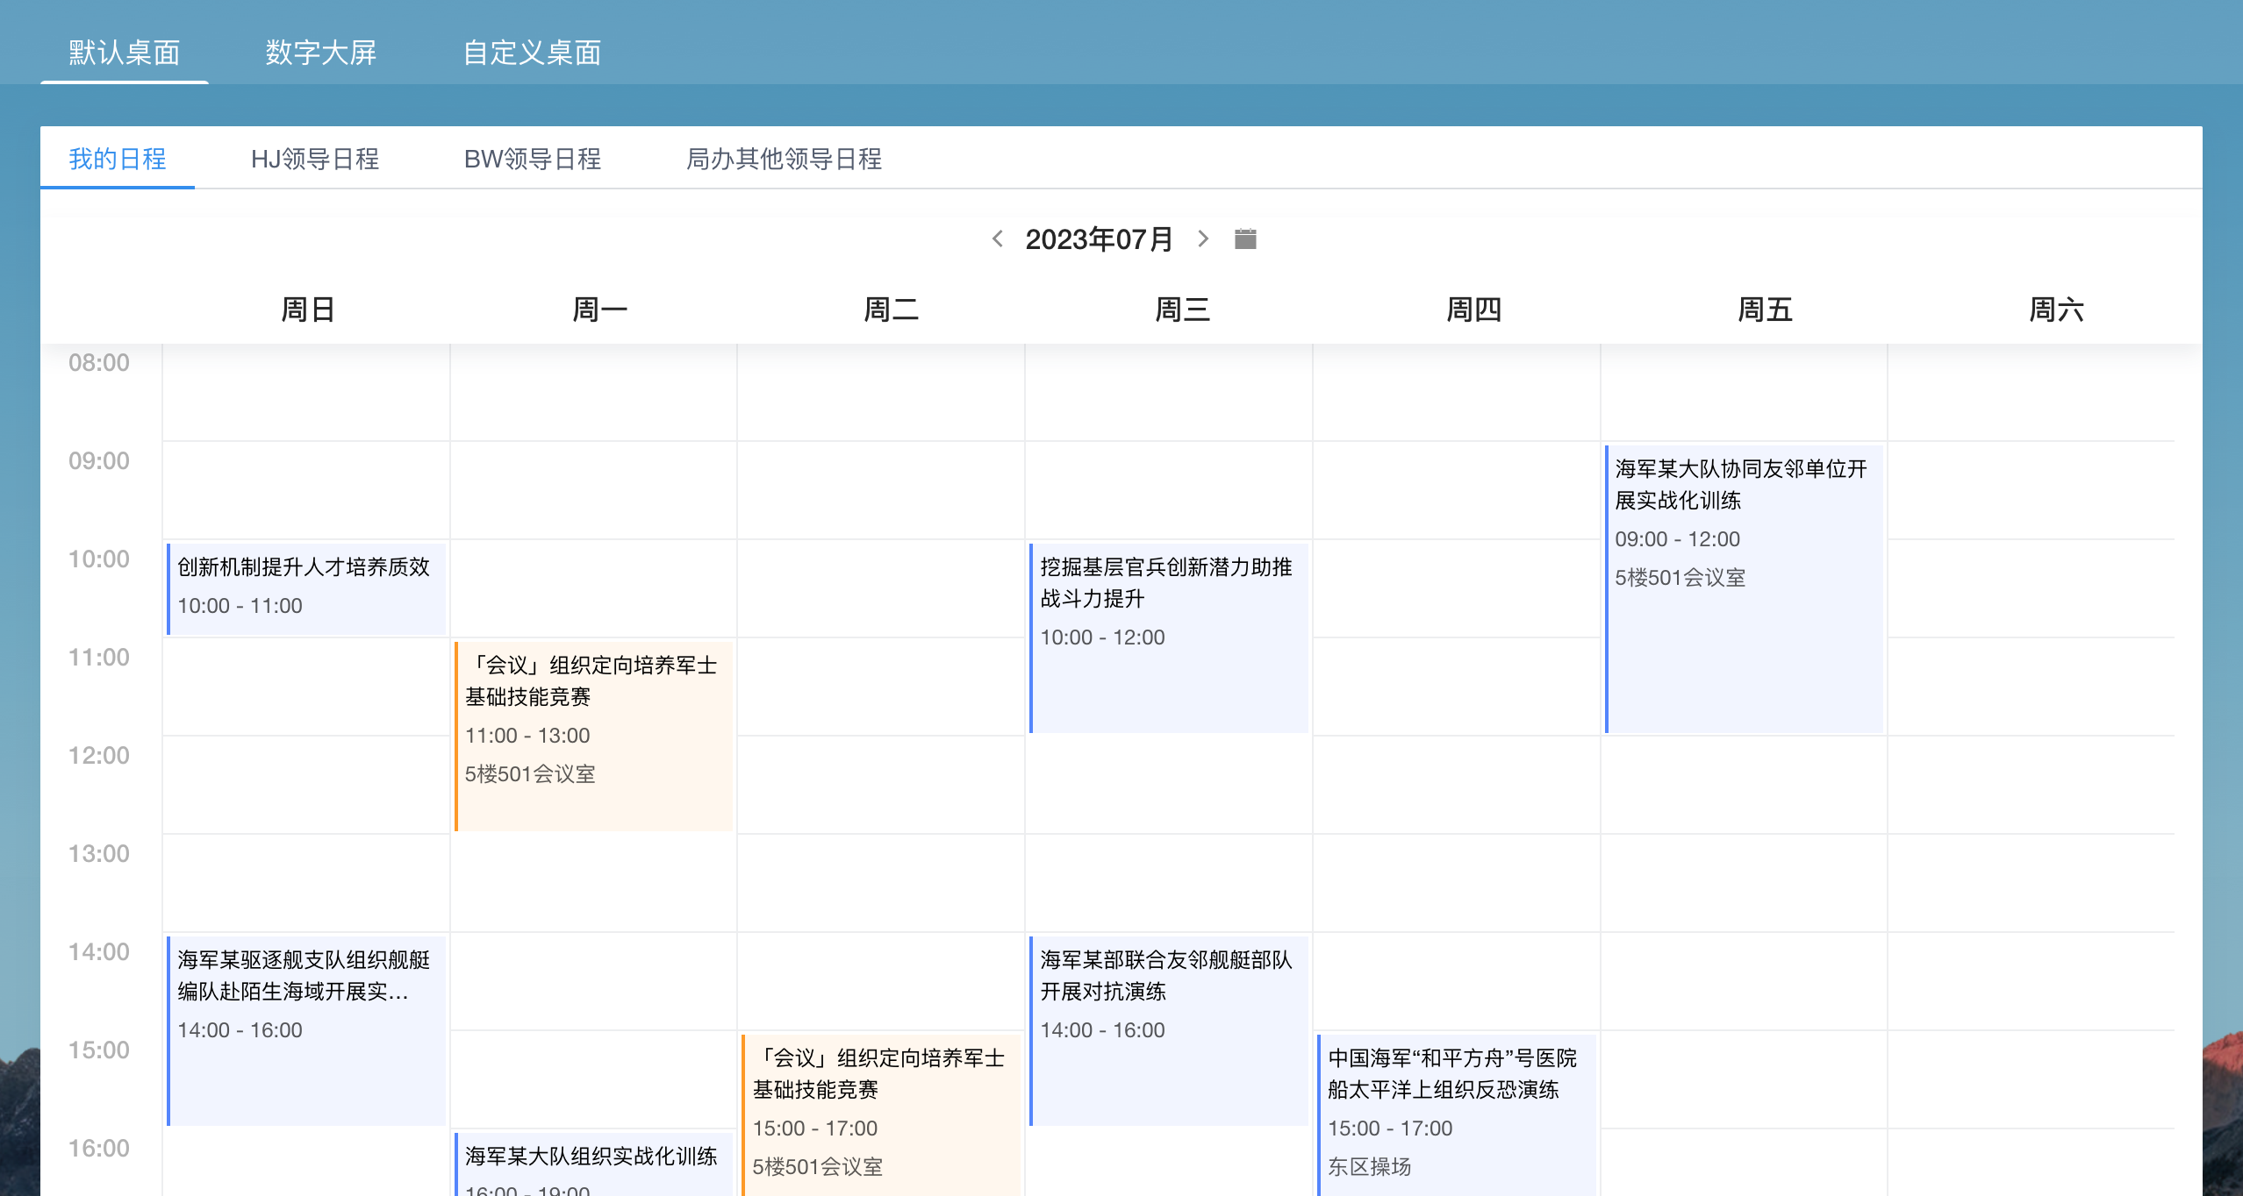Open the calendar date picker icon
The image size is (2243, 1196).
(1245, 238)
